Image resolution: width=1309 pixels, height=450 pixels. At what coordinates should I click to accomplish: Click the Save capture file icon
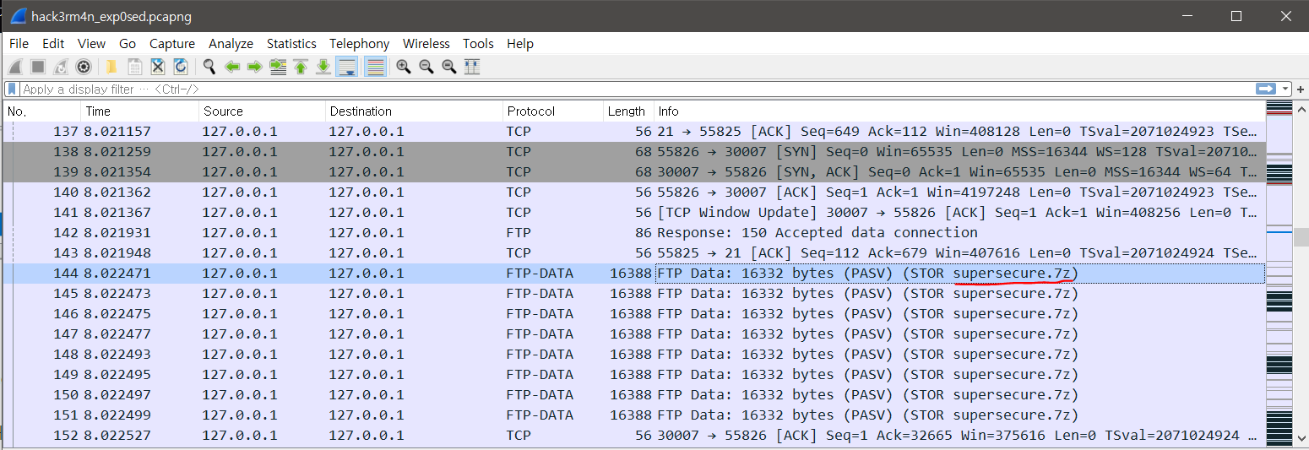click(134, 67)
